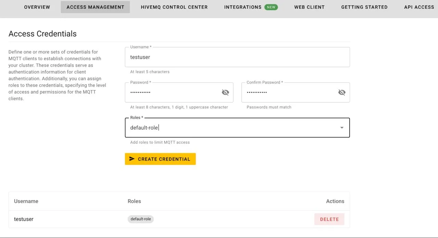Click the Actions column header
This screenshot has height=238, width=438.
coord(335,201)
